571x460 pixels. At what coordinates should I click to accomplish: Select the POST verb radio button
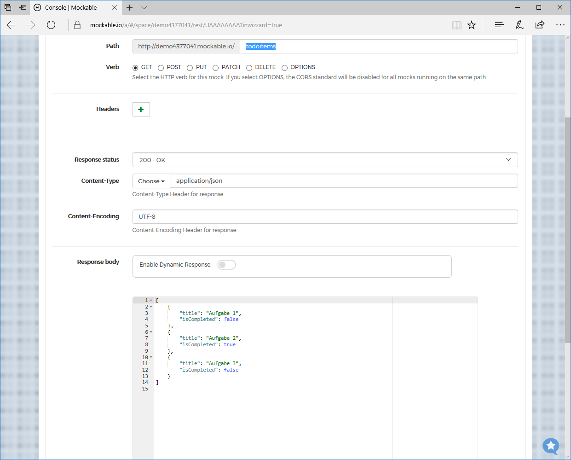161,68
